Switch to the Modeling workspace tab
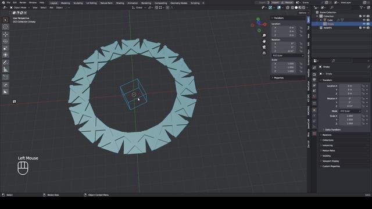This screenshot has height=209, width=372. (65, 3)
